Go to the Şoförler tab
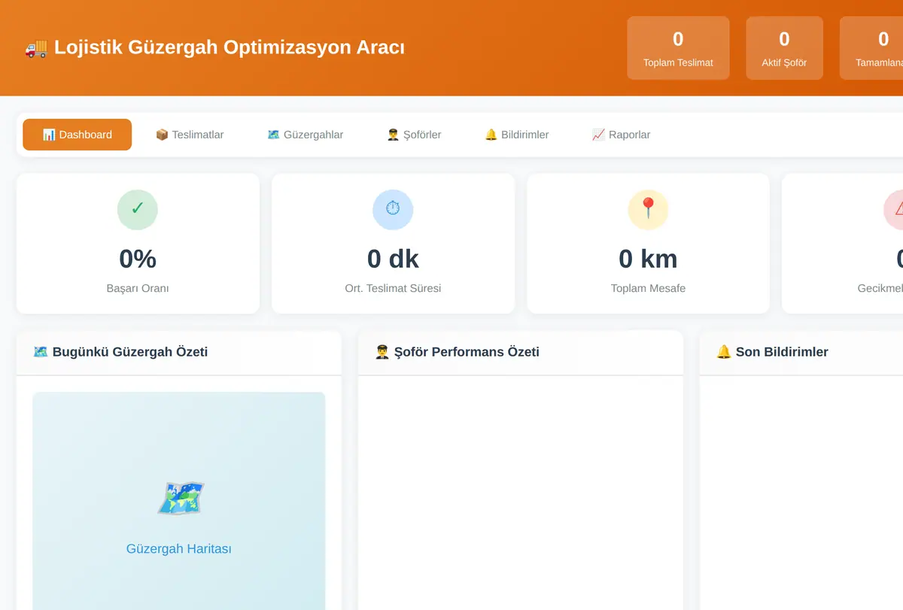Viewport: 903px width, 610px height. (414, 135)
